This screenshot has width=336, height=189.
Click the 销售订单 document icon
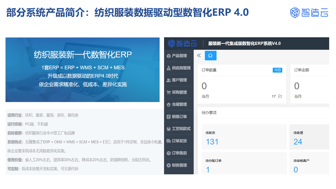(x=169, y=117)
